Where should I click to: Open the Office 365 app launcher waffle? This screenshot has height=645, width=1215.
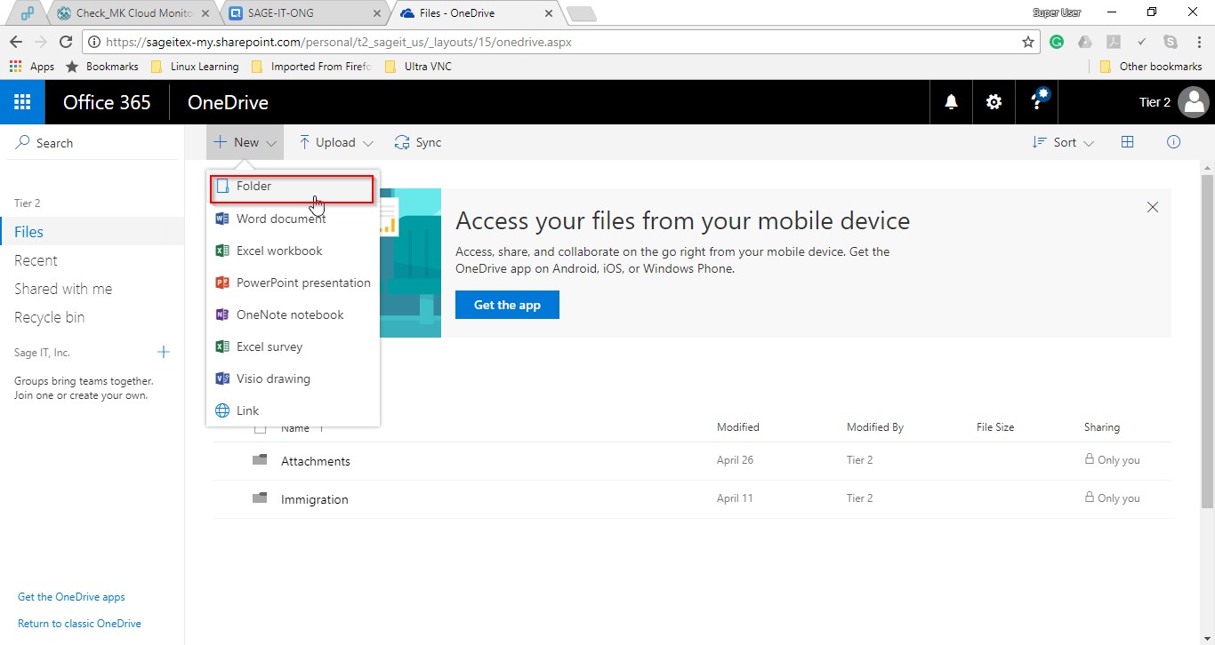pyautogui.click(x=22, y=102)
